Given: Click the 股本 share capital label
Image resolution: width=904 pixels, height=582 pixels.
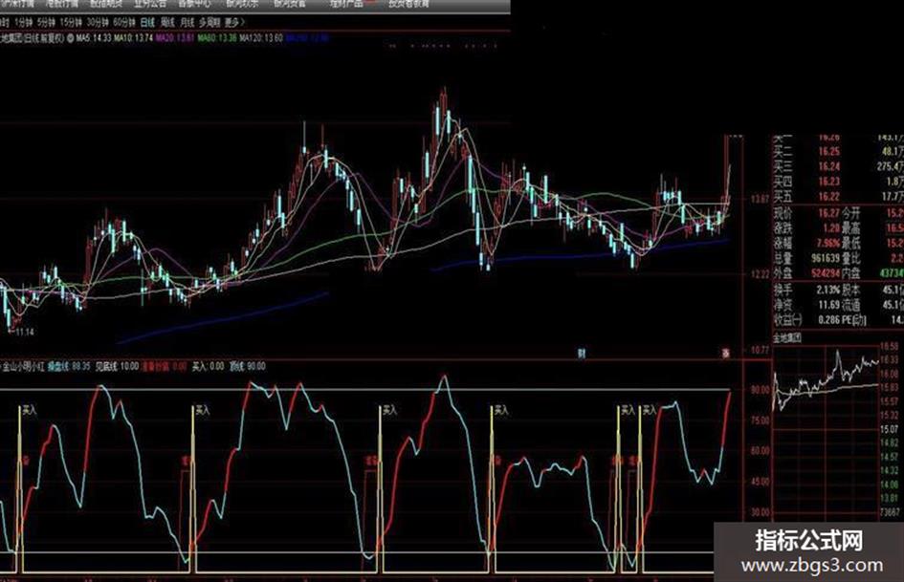Looking at the screenshot, I should 851,290.
